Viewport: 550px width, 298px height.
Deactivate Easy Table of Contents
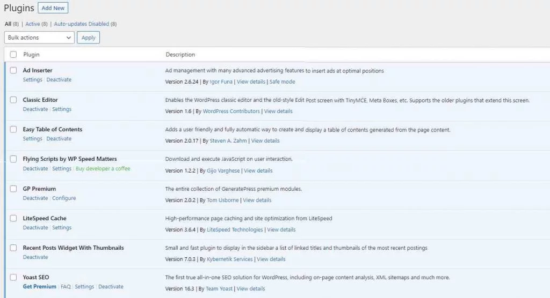coord(59,138)
